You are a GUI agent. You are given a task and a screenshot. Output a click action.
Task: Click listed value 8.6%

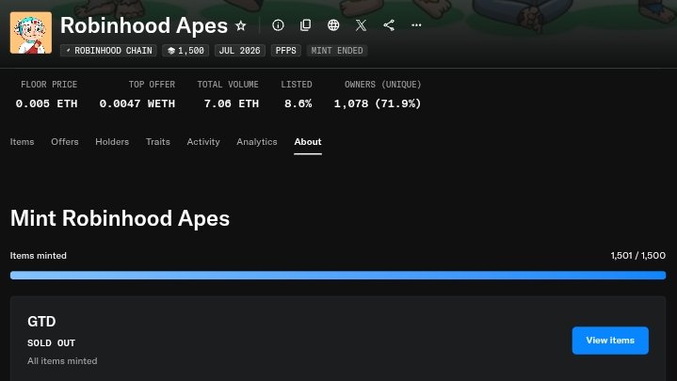coord(298,103)
